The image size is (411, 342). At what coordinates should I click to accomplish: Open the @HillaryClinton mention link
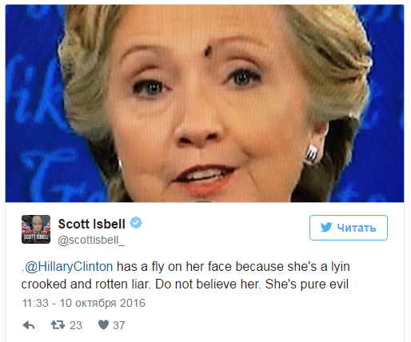(69, 267)
